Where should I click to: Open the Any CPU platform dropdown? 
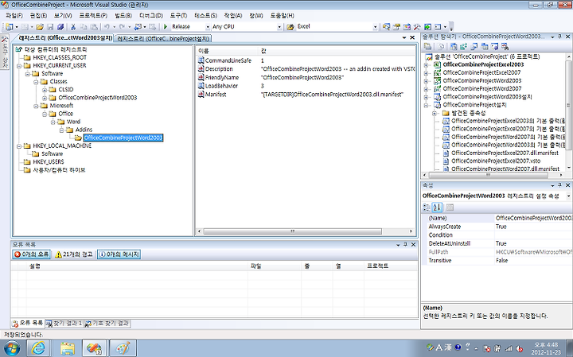coord(279,27)
